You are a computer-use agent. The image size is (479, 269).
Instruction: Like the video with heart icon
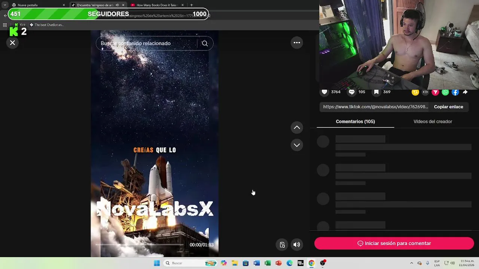click(324, 92)
